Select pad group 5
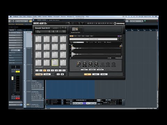The width and height of the screenshot is (167, 125). [53, 70]
